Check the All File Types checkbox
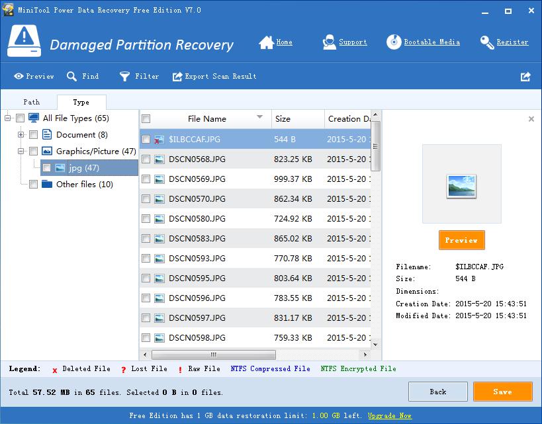Screen dimensions: 542x424 pyautogui.click(x=21, y=118)
